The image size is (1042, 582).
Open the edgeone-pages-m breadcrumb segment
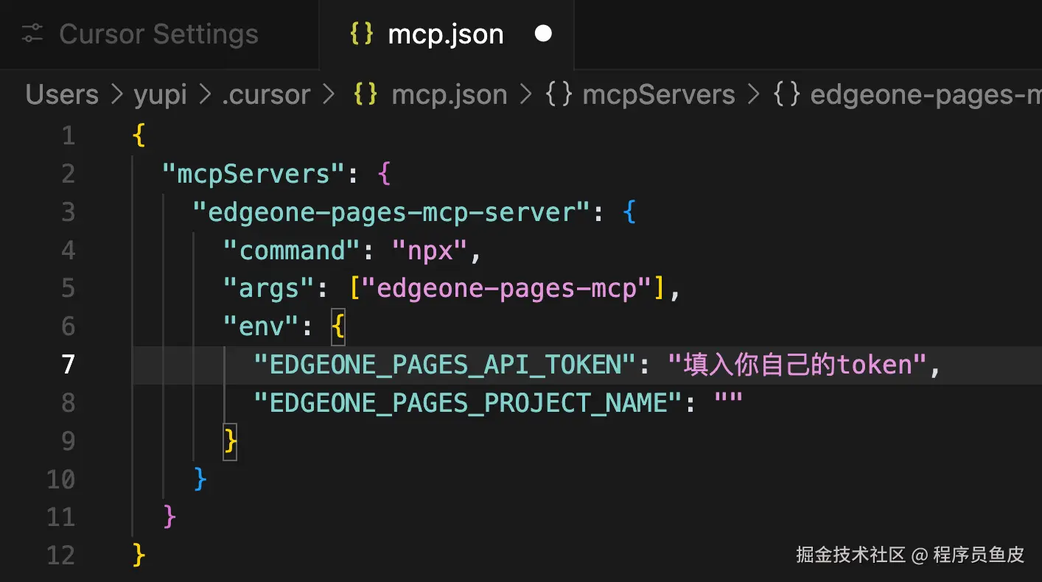click(926, 94)
